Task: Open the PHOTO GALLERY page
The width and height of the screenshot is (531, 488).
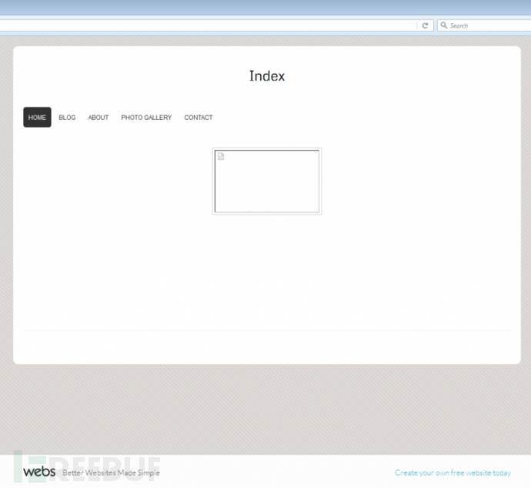Action: [146, 118]
